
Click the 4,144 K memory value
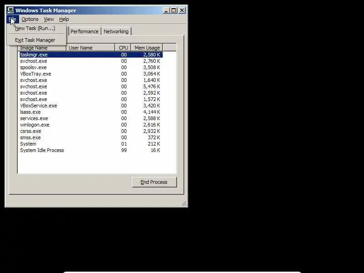coord(152,112)
